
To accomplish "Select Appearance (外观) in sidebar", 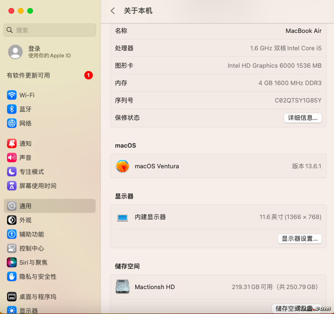I will 25,220.
